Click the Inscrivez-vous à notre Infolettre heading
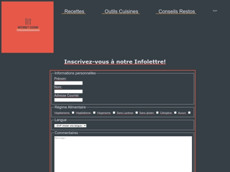The width and height of the screenshot is (230, 172). pos(115,62)
